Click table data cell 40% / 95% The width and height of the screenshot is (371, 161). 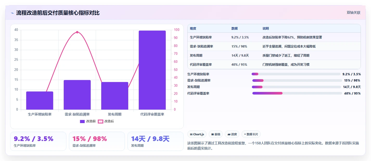(239, 65)
